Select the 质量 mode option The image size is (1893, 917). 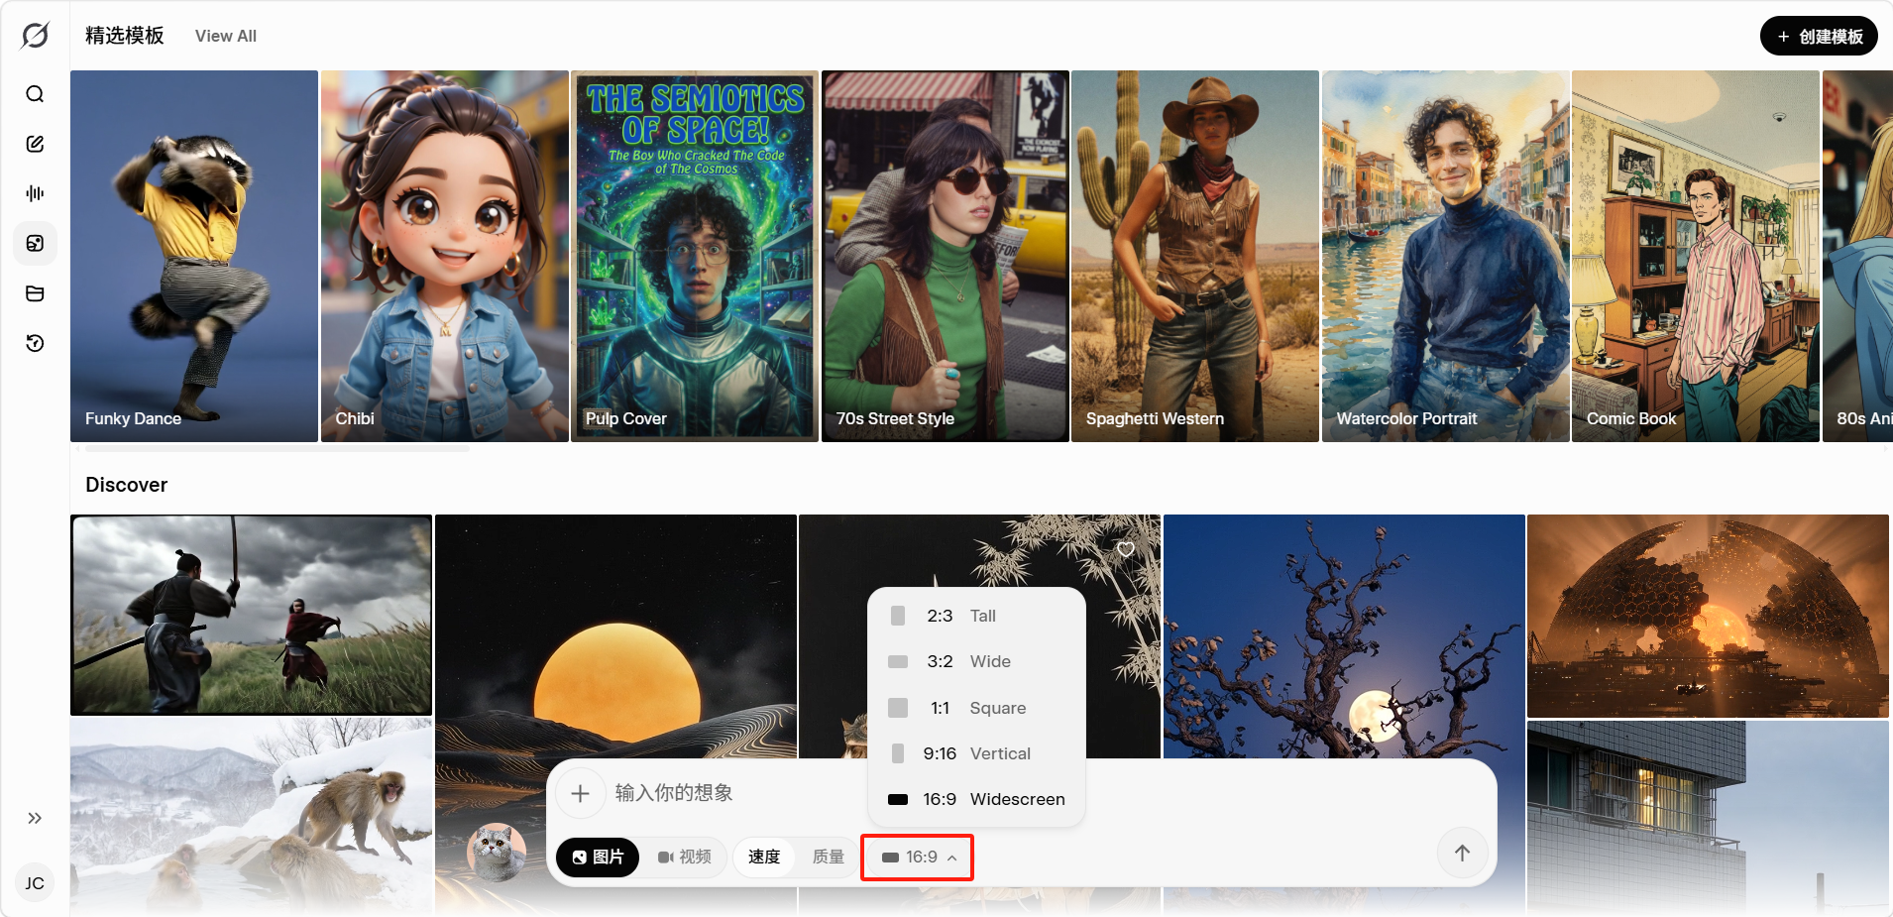828,857
